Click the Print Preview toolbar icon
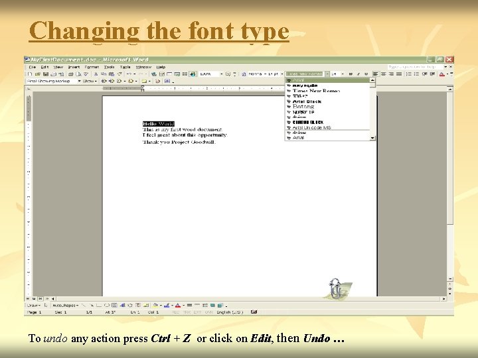Screen dimensions: 478x358 point(78,74)
